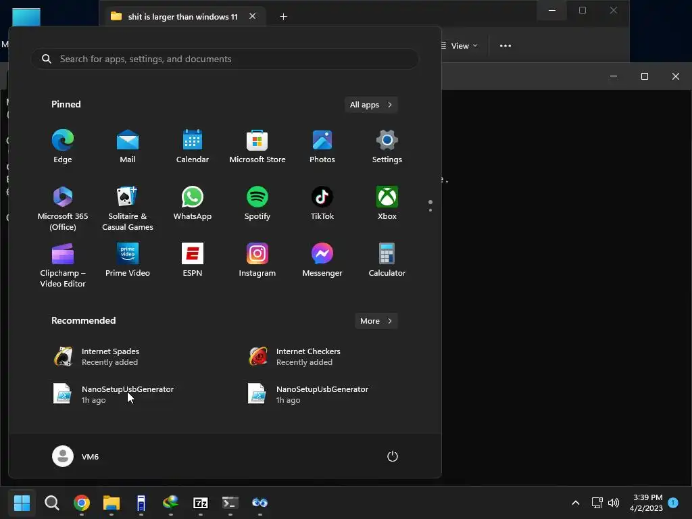Open the Calendar app
The width and height of the screenshot is (692, 519).
(x=193, y=147)
